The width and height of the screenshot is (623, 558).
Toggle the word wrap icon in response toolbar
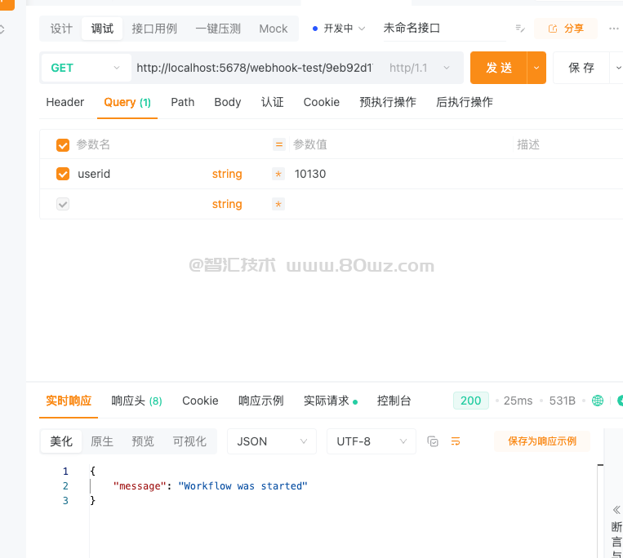[x=456, y=441]
